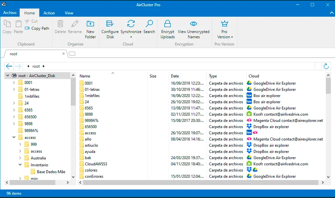Image resolution: width=335 pixels, height=198 pixels.
Task: Open the Archivo menu
Action: click(x=10, y=13)
